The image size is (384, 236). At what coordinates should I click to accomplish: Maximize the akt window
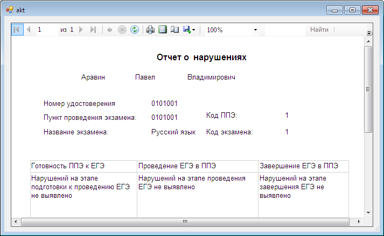352,10
